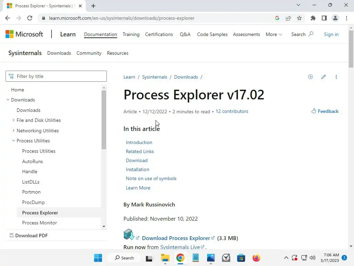This screenshot has width=354, height=266.
Task: Select AutoRuns in the sidebar tree
Action: click(x=32, y=161)
